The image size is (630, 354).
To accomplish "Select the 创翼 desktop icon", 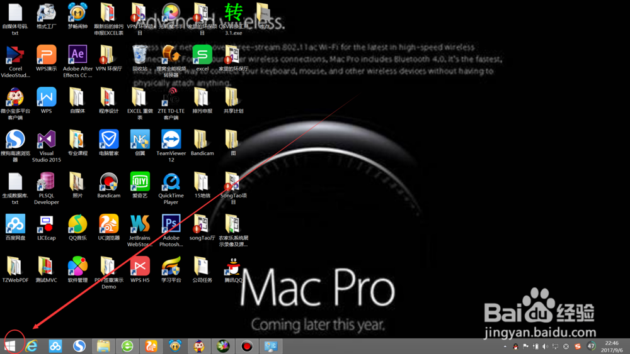I will pyautogui.click(x=140, y=142).
